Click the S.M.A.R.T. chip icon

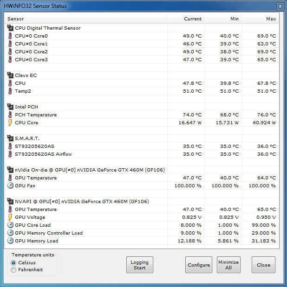[10, 138]
